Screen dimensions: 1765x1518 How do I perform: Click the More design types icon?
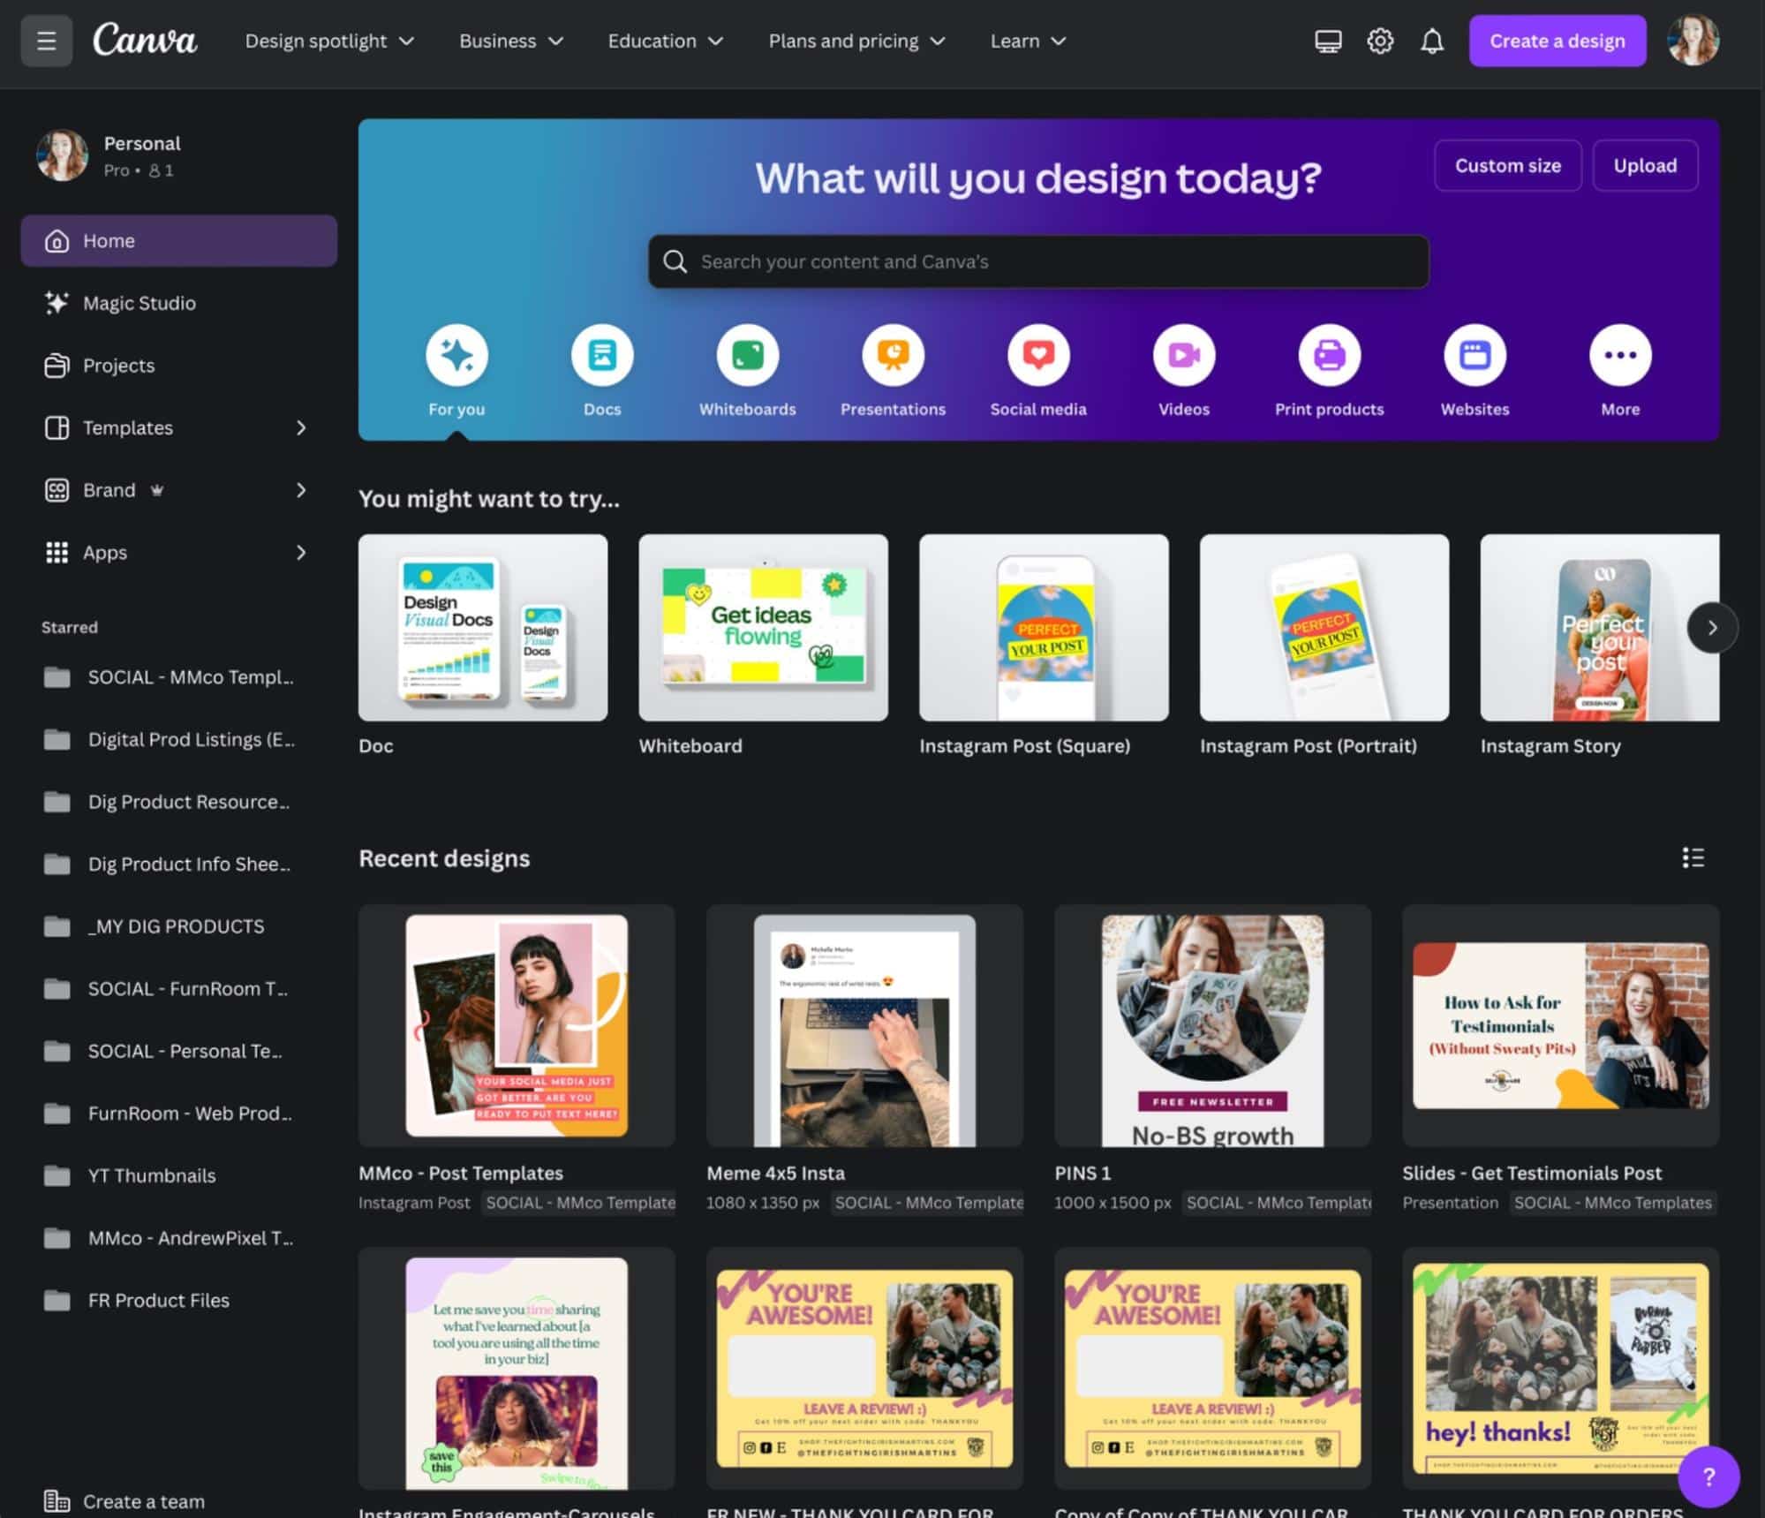(x=1619, y=355)
